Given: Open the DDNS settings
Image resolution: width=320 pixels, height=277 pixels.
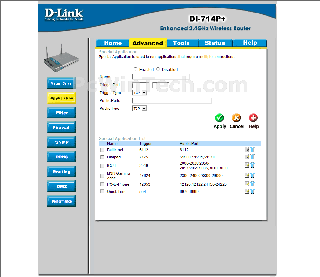Looking at the screenshot, I should (62, 157).
